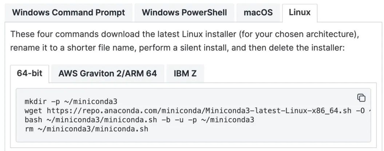Copy the code block using the copy icon
Viewport: 384px width, 151px height.
(x=361, y=98)
